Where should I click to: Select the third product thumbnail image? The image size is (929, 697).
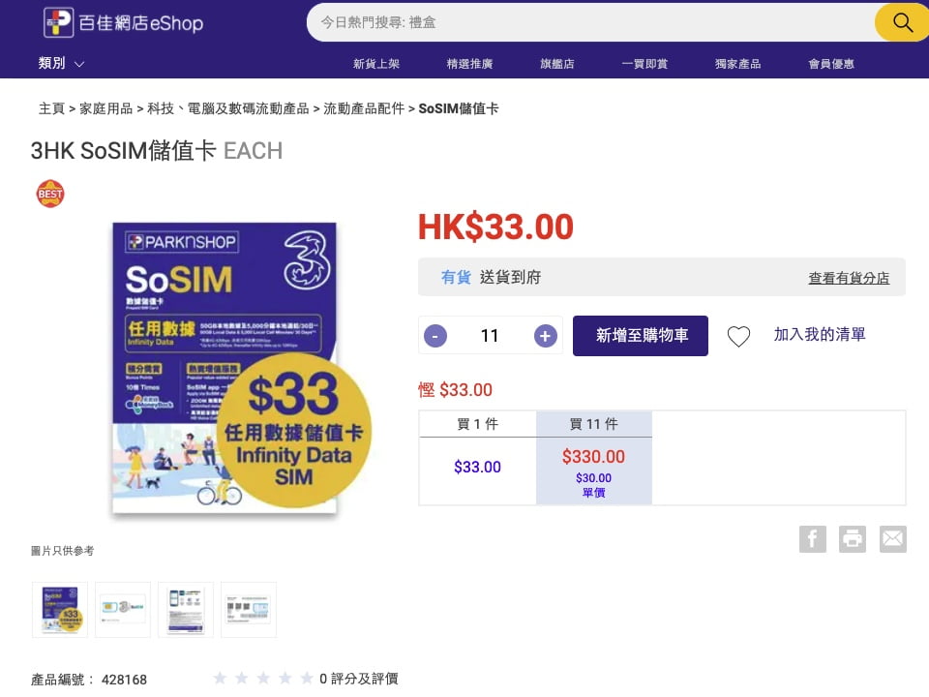186,609
